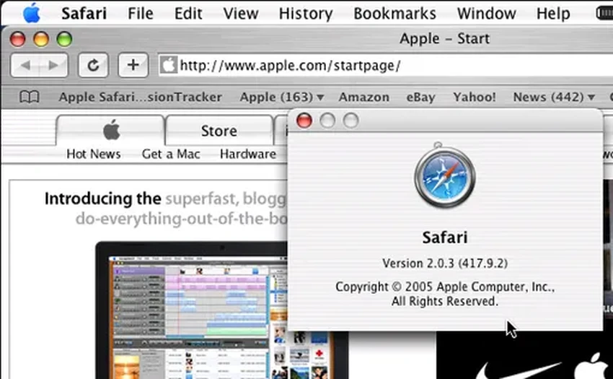Viewport: 613px width, 379px height.
Task: Open the bookmarks library book icon
Action: click(29, 97)
